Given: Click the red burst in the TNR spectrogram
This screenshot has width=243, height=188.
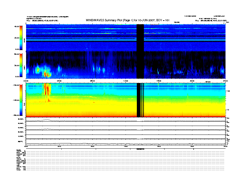Looking at the screenshot, I should (x=47, y=92).
